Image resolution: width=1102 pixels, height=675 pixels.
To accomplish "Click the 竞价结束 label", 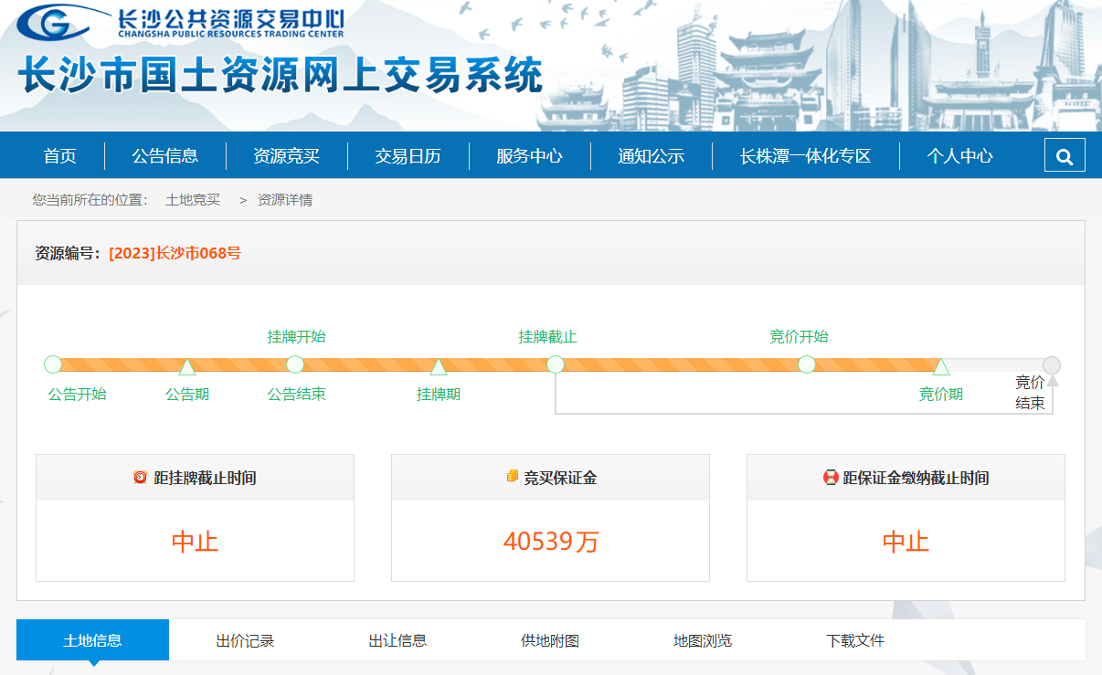I will [x=1030, y=393].
